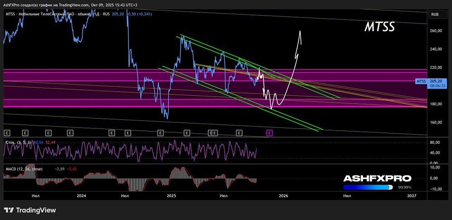Click the 10,00 MACD scale label
Image resolution: width=452 pixels, height=220 pixels.
436,167
